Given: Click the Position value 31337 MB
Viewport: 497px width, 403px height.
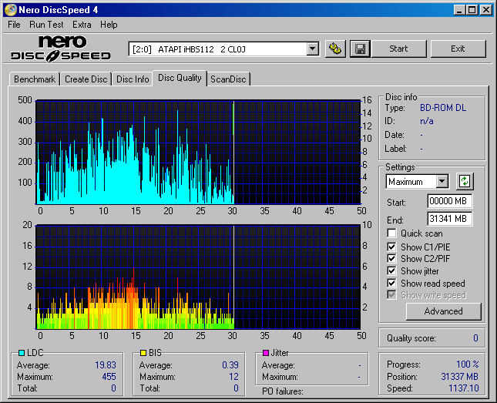Looking at the screenshot, I should (x=459, y=376).
